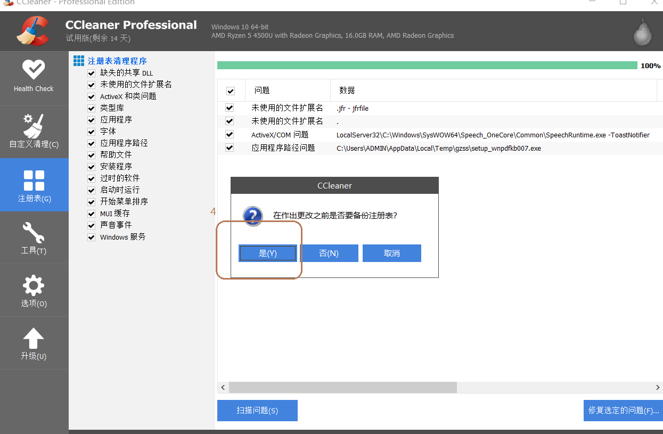Open Custom Clean broom icon (自定义清理)
The width and height of the screenshot is (663, 434).
pyautogui.click(x=34, y=126)
